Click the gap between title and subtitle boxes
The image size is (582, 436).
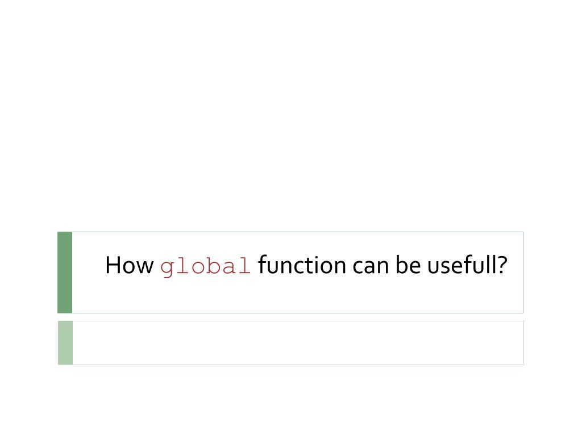pos(290,317)
